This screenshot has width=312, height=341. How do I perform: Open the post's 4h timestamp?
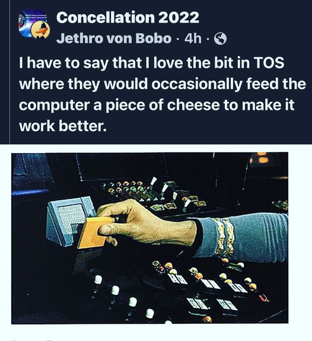pyautogui.click(x=193, y=39)
